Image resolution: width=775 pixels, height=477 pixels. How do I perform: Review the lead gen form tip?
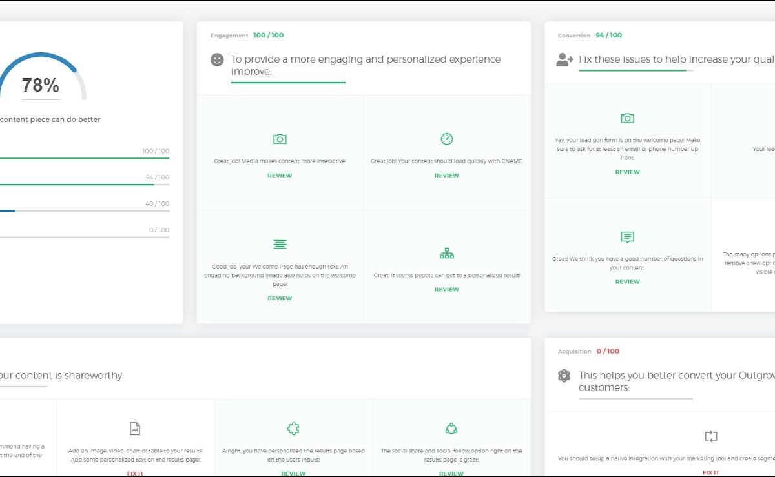coord(627,172)
